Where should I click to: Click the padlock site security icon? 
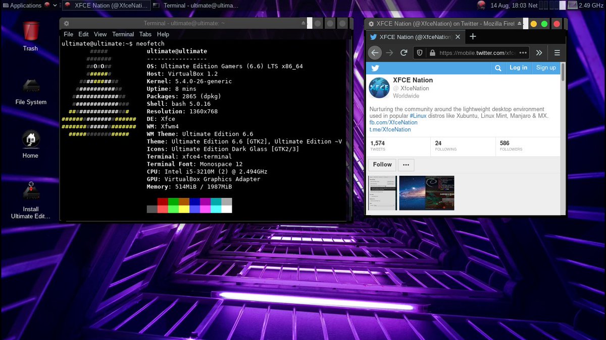coord(432,52)
